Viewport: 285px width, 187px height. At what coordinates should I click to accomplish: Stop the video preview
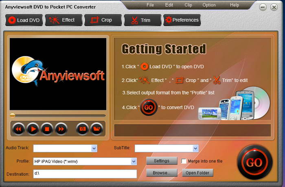47,129
